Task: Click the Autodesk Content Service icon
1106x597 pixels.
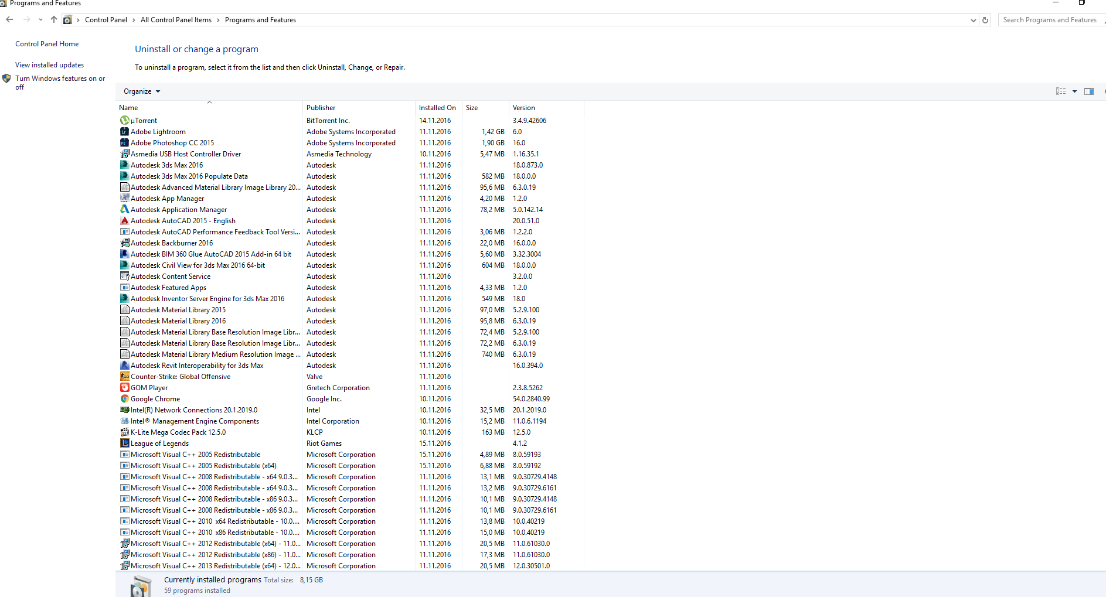Action: point(124,277)
